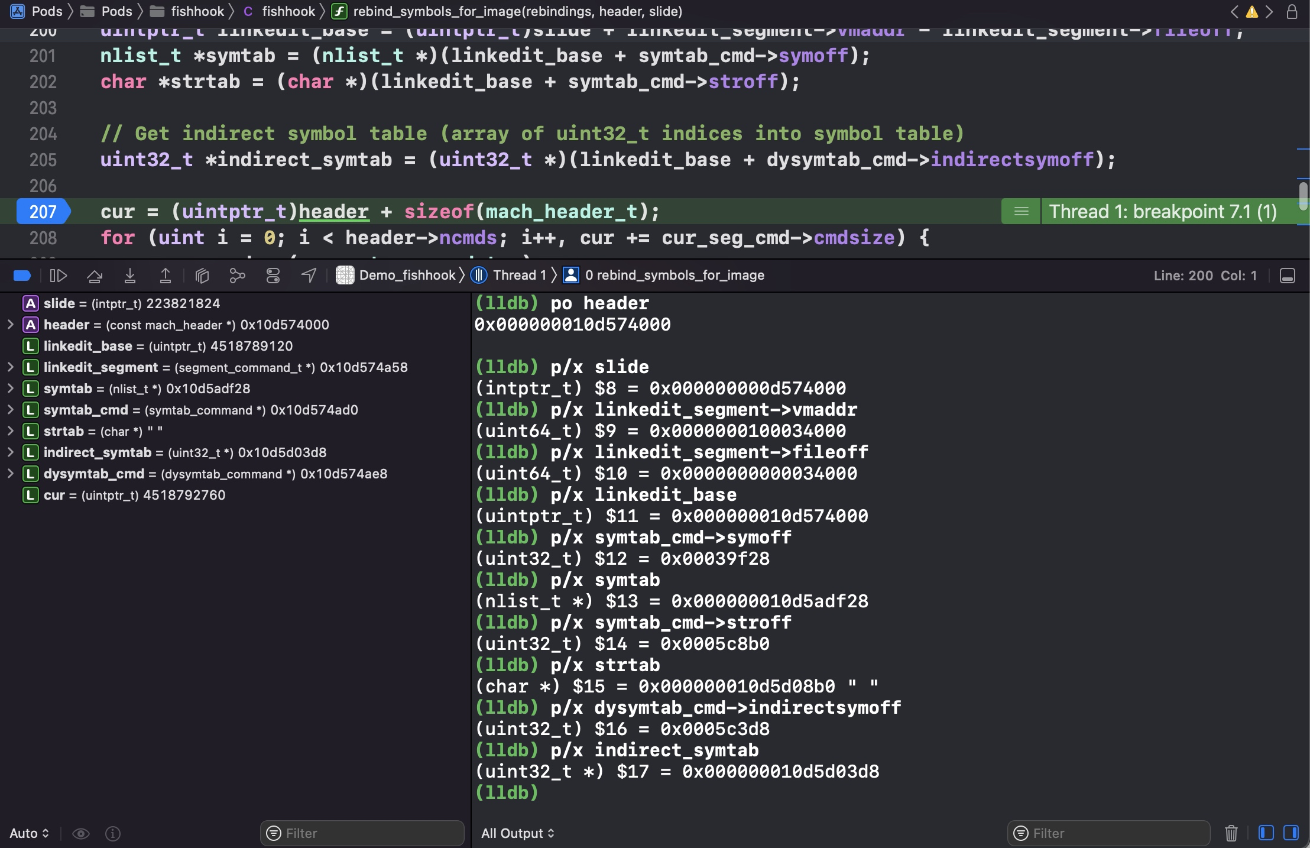Clear the console with trash icon
This screenshot has width=1310, height=848.
click(x=1231, y=833)
